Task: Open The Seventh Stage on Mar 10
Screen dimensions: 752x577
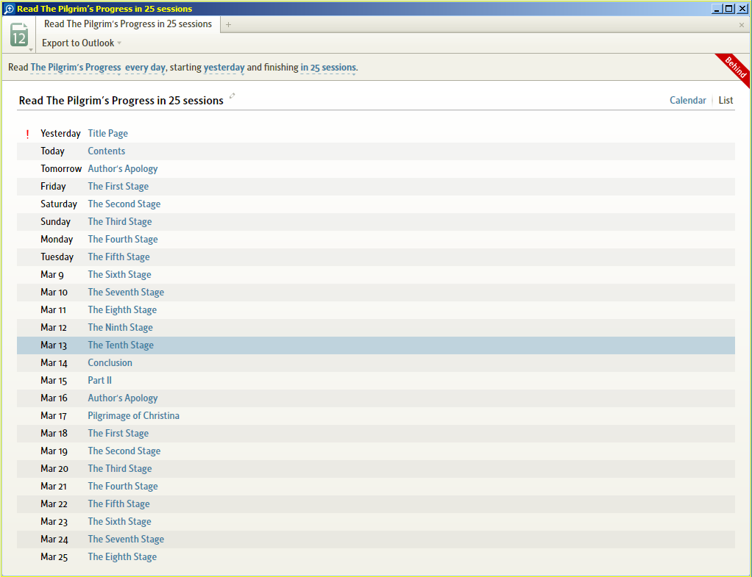Action: [x=126, y=293]
